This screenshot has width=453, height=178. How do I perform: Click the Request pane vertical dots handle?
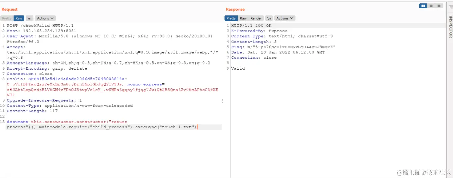coord(222,101)
